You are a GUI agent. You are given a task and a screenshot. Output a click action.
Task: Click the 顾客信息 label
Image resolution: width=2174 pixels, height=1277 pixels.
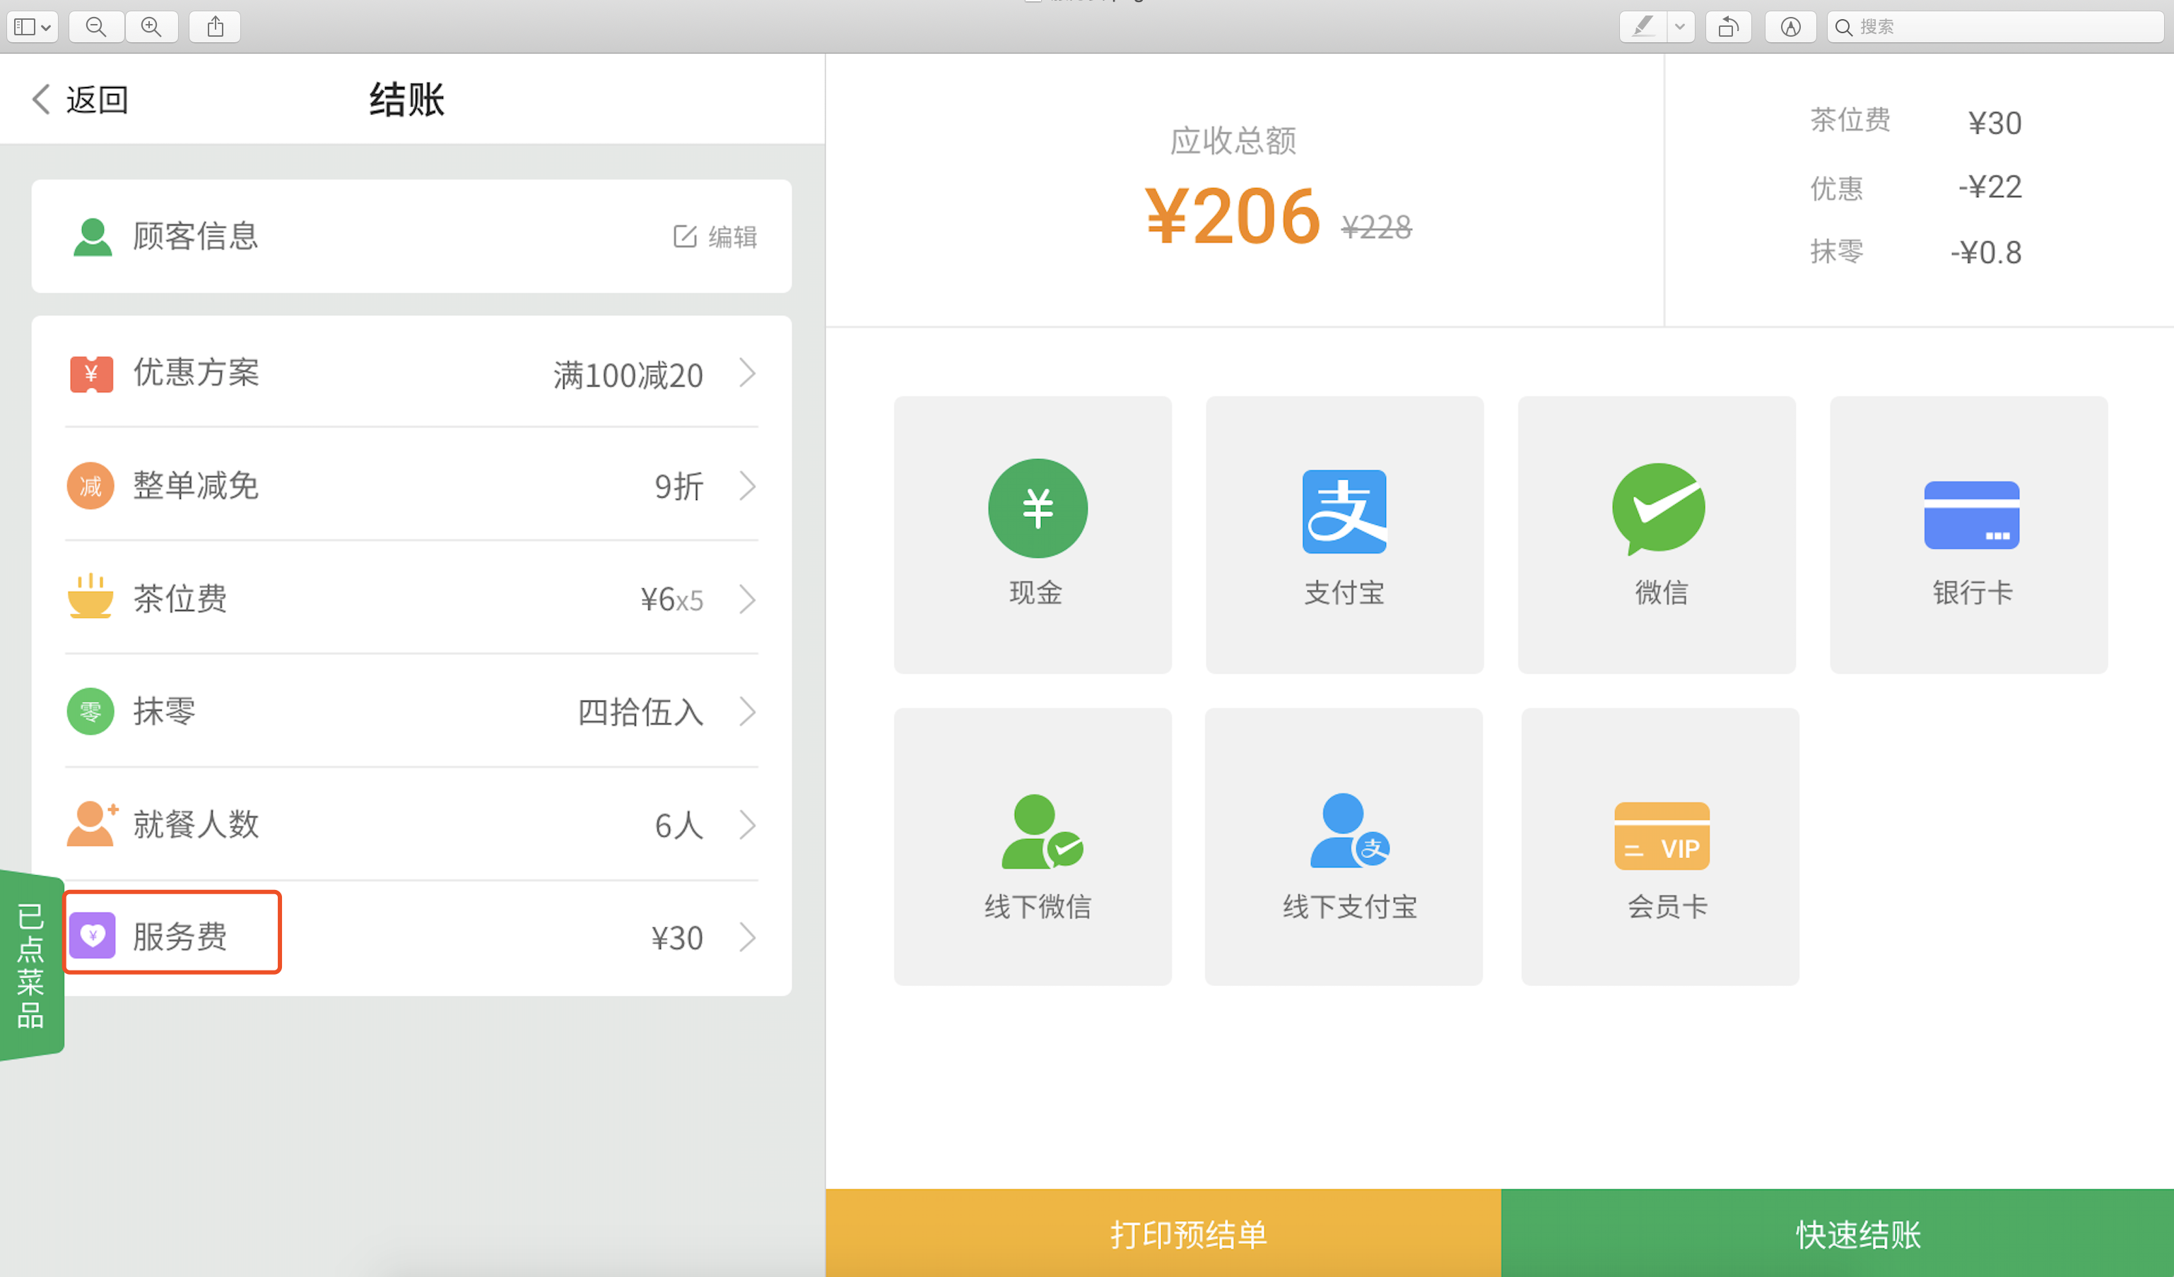point(196,236)
